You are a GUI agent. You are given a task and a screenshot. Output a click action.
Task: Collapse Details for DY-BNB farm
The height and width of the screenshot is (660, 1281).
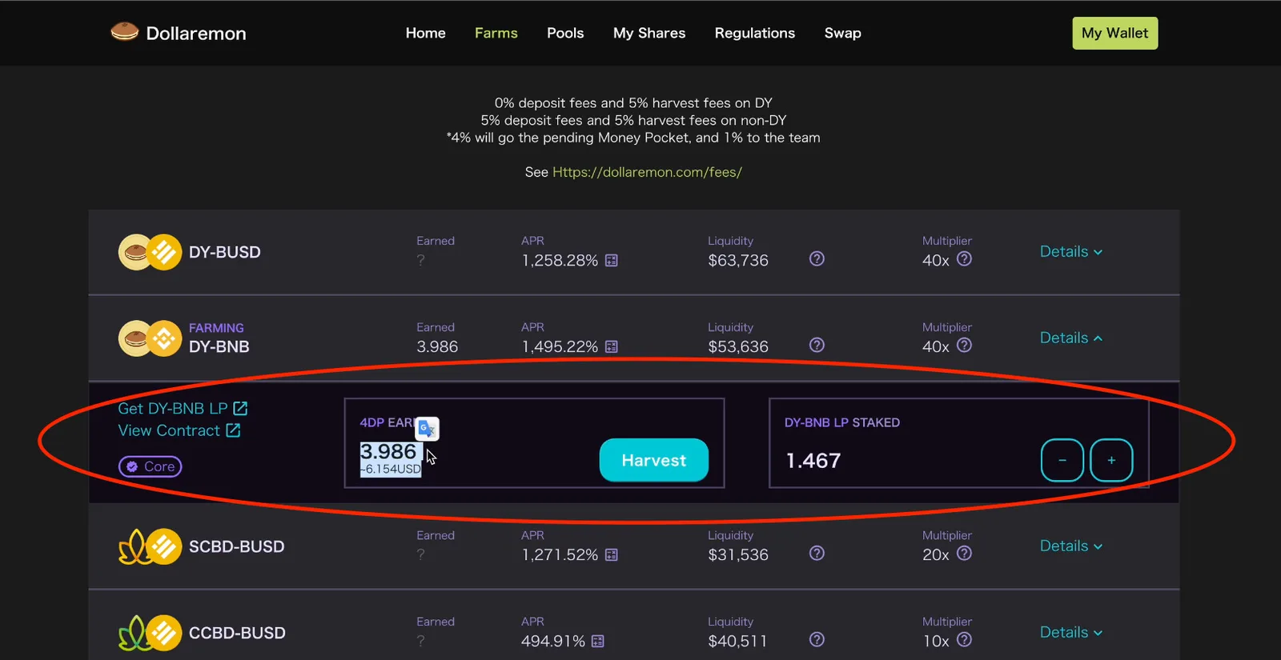pyautogui.click(x=1071, y=338)
